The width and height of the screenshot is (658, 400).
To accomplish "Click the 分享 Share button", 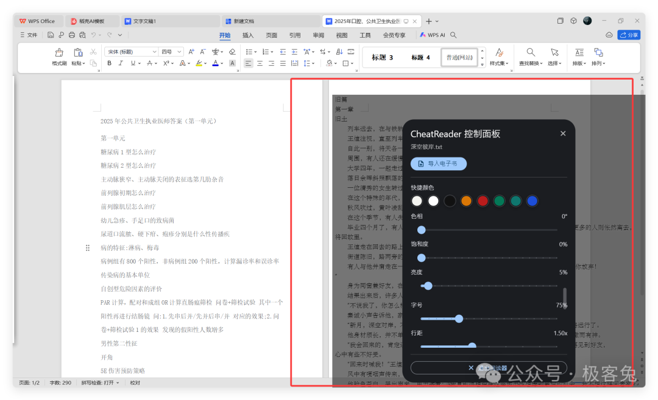I will pyautogui.click(x=629, y=35).
